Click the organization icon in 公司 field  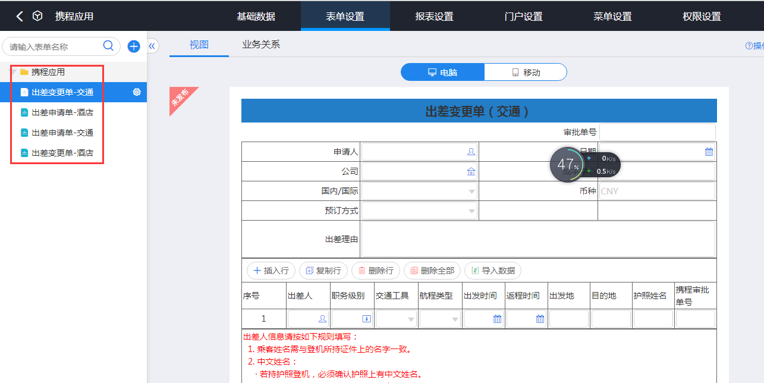click(x=471, y=172)
